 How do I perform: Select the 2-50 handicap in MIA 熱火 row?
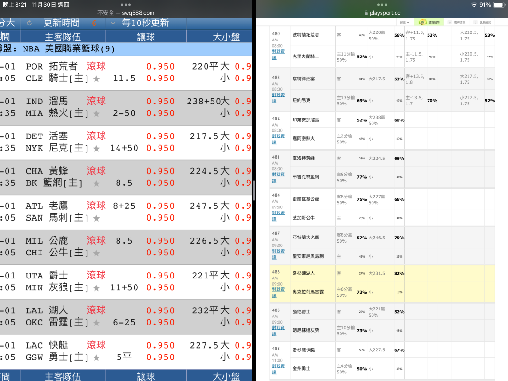coord(124,113)
